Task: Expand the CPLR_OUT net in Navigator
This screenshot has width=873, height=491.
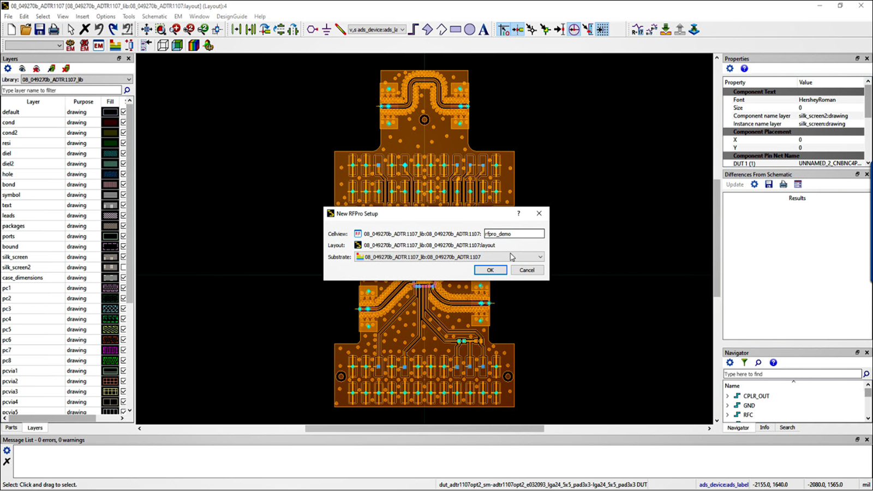Action: pyautogui.click(x=727, y=396)
